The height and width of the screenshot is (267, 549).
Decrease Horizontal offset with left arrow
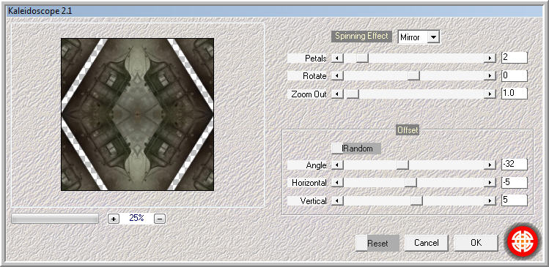click(x=337, y=182)
